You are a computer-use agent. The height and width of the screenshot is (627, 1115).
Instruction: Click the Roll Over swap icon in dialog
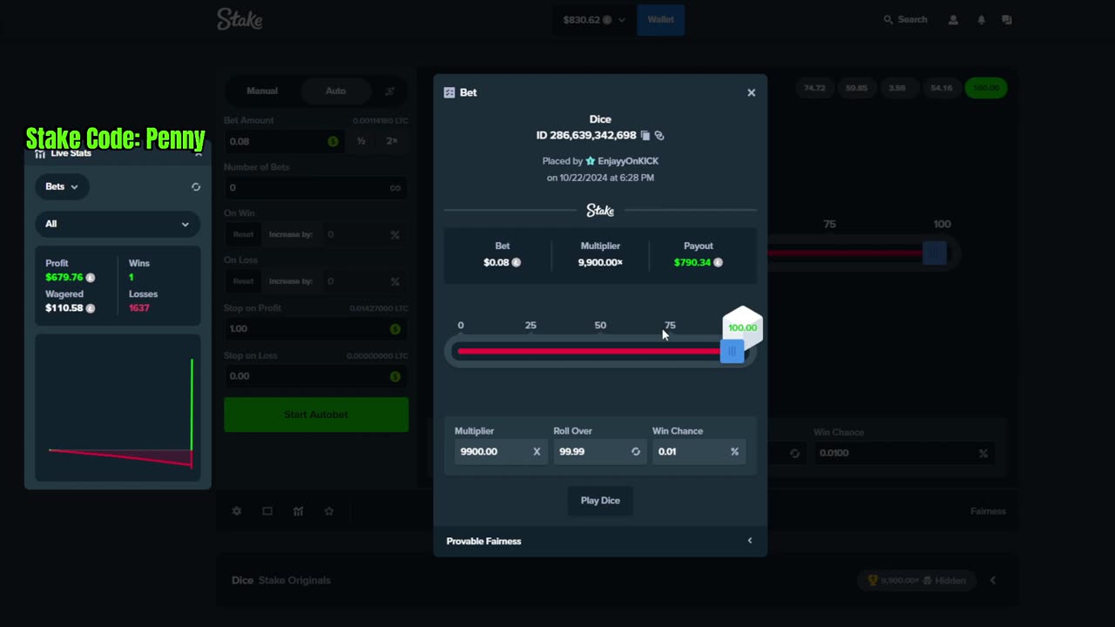[635, 451]
